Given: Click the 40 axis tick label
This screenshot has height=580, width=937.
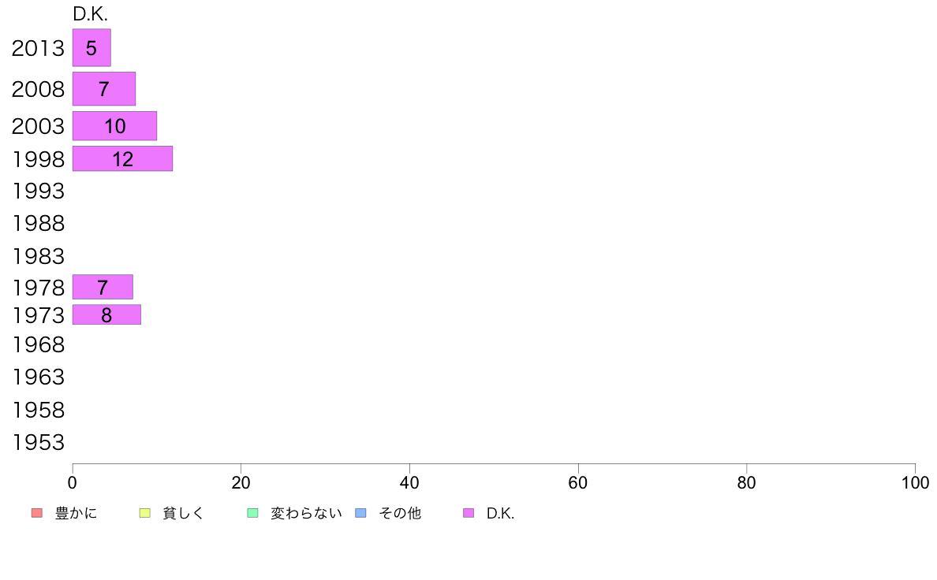Looking at the screenshot, I should point(409,482).
